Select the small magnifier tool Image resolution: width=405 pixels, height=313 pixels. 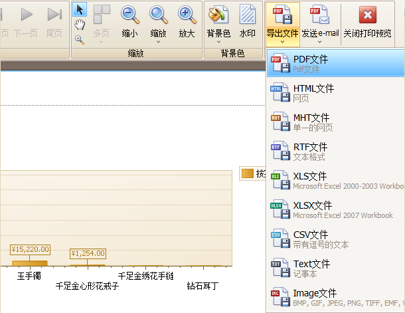(80, 40)
